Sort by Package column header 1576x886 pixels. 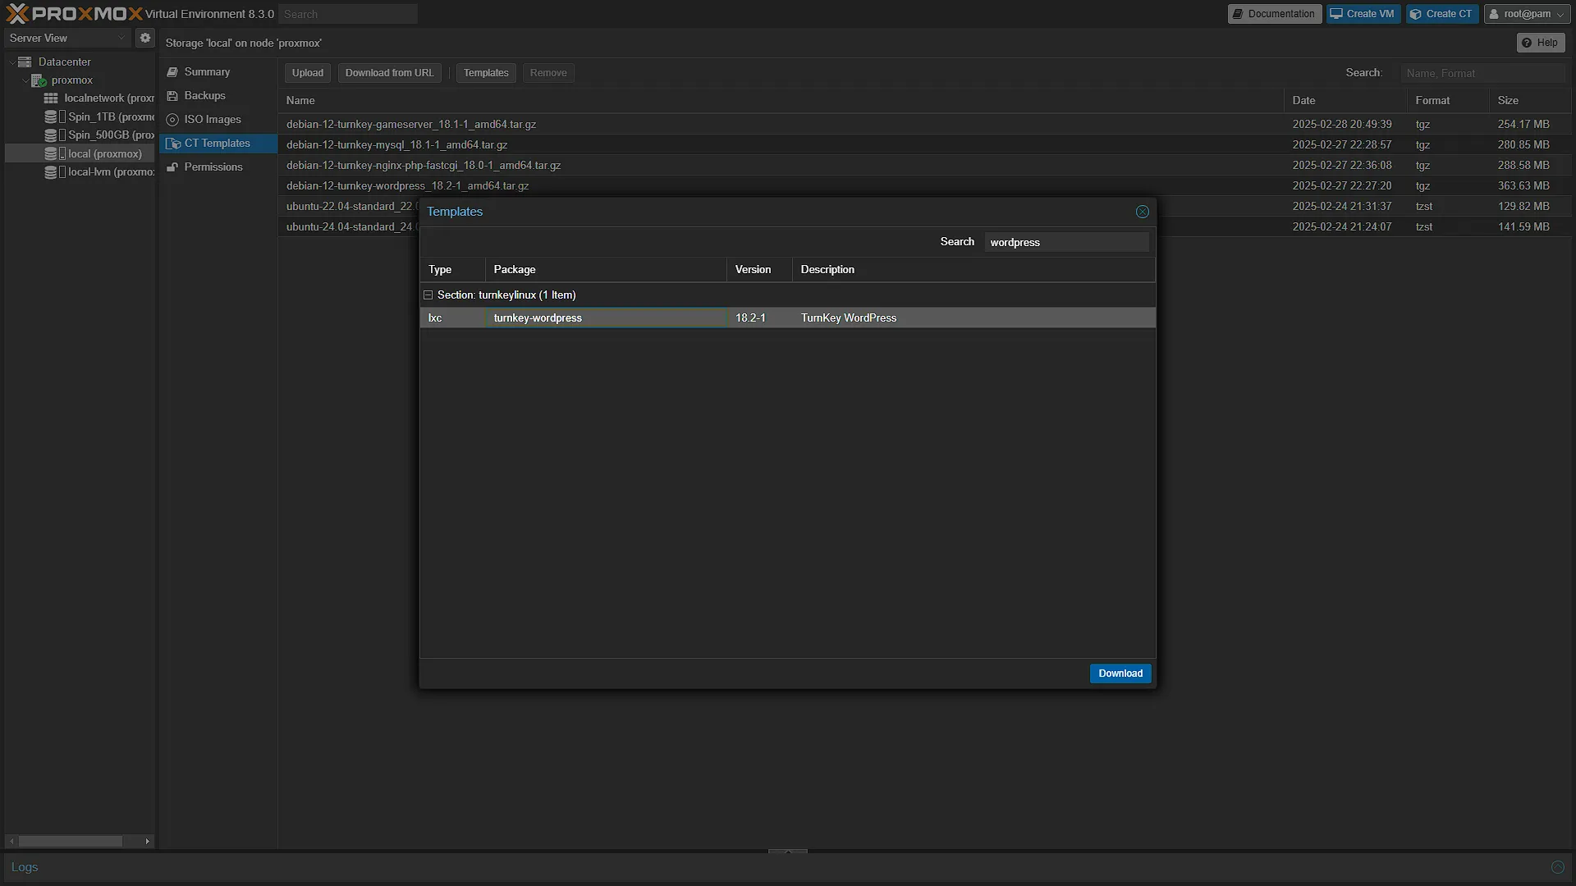pos(606,269)
